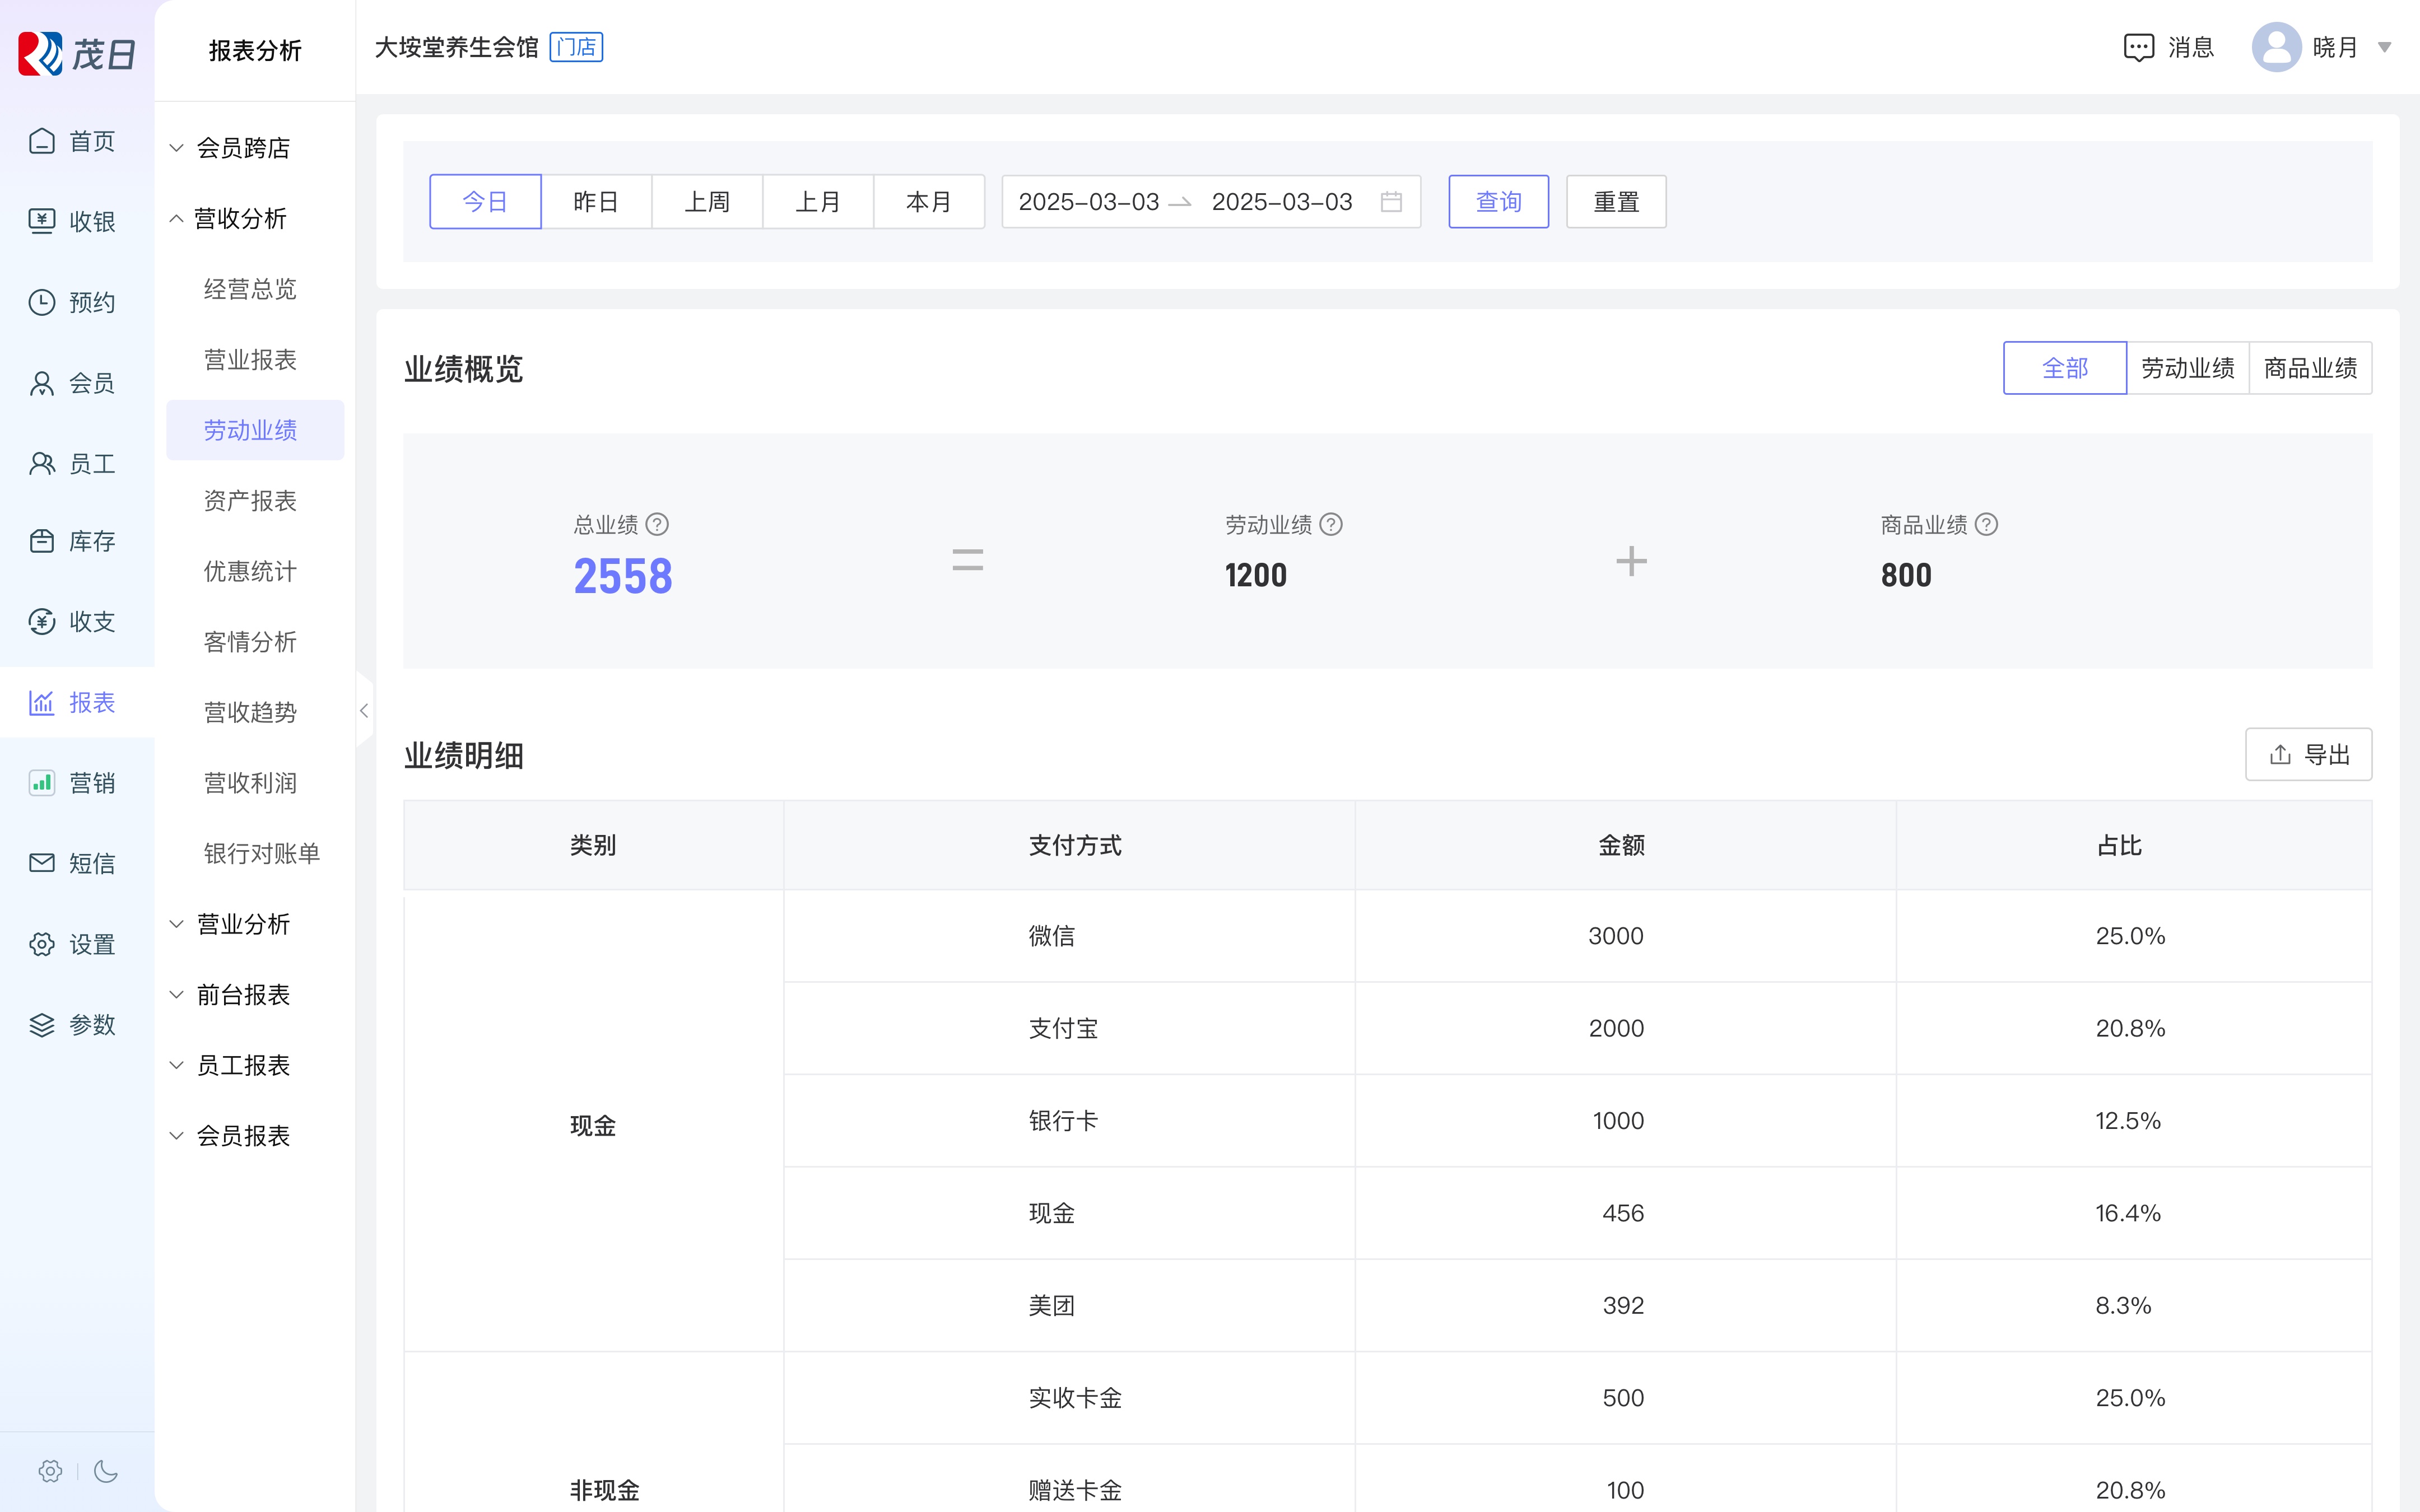Select the 昨日 date filter
This screenshot has width=2420, height=1512.
pos(596,202)
